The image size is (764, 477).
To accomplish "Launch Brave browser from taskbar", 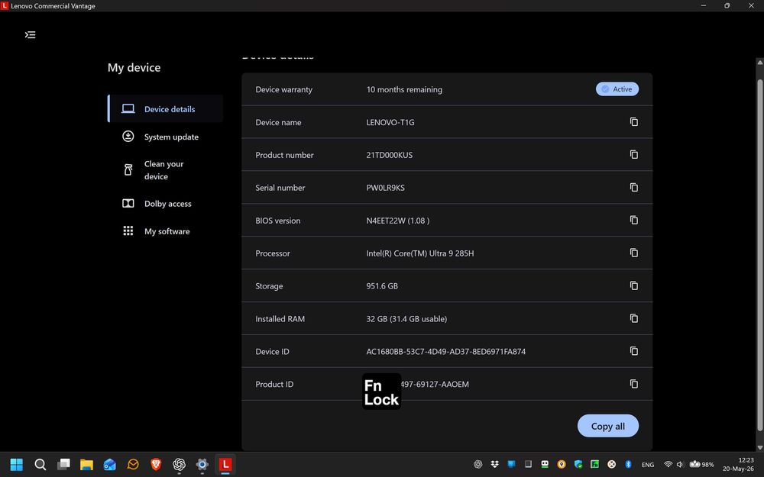I will click(x=156, y=464).
